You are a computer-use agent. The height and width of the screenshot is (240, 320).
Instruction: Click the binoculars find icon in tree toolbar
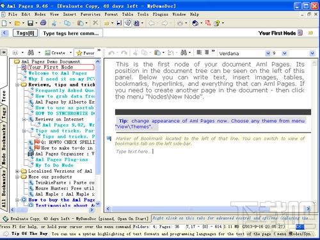click(x=31, y=52)
